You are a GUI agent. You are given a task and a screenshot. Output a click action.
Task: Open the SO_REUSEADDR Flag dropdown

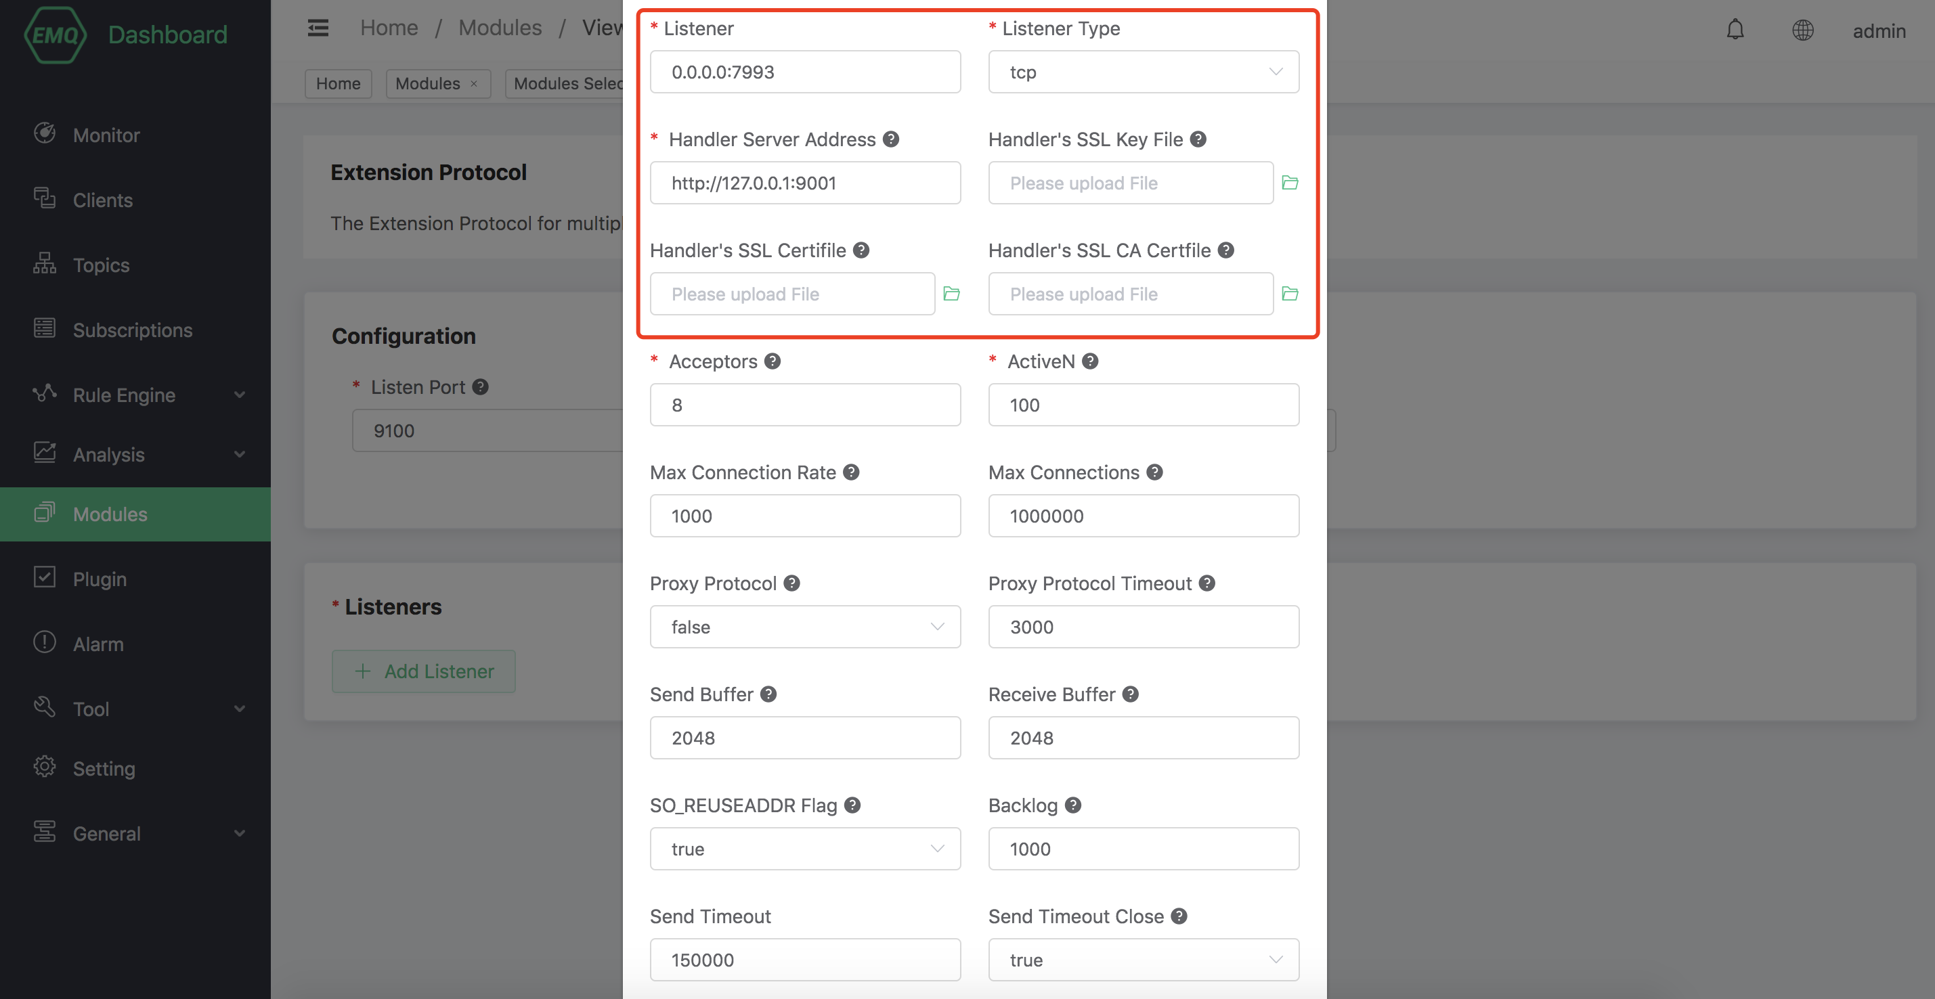pos(804,849)
